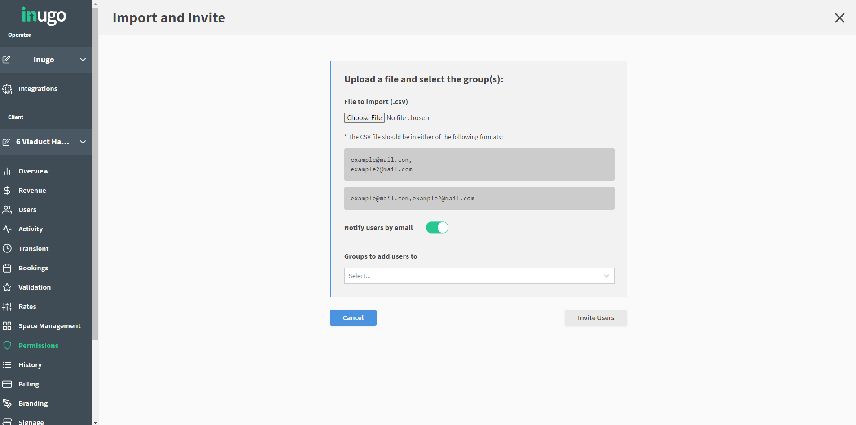The height and width of the screenshot is (425, 856).
Task: Open Revenue via the dollar sign icon
Action: pyautogui.click(x=7, y=190)
